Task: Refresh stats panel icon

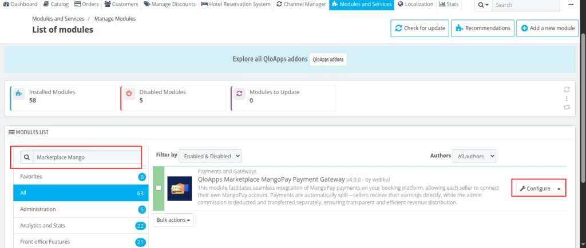Action: pos(567,90)
